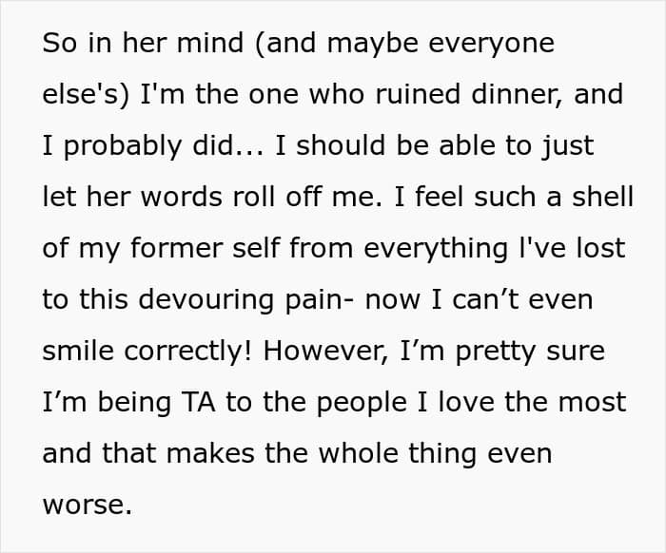Click the word "everything"
Image resolution: width=666 pixels, height=553 pixels.
pos(443,249)
